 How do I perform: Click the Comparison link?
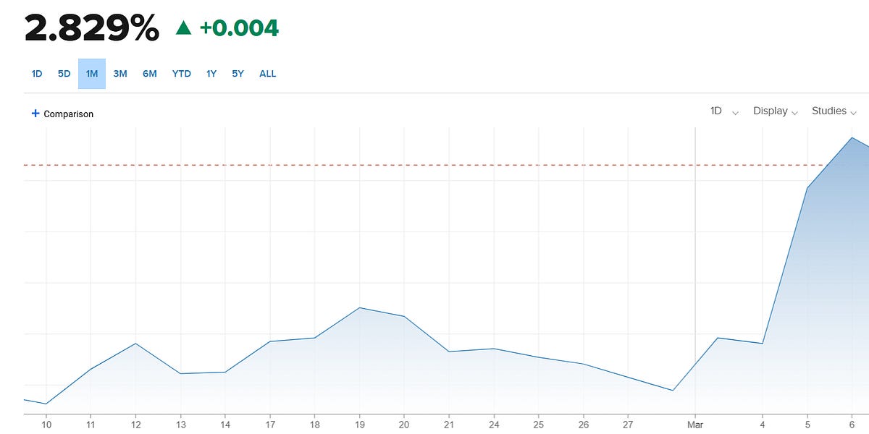coord(69,114)
